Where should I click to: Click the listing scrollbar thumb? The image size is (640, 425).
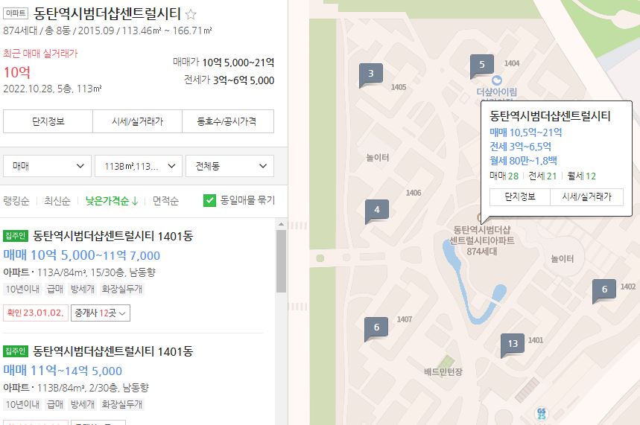(x=281, y=261)
